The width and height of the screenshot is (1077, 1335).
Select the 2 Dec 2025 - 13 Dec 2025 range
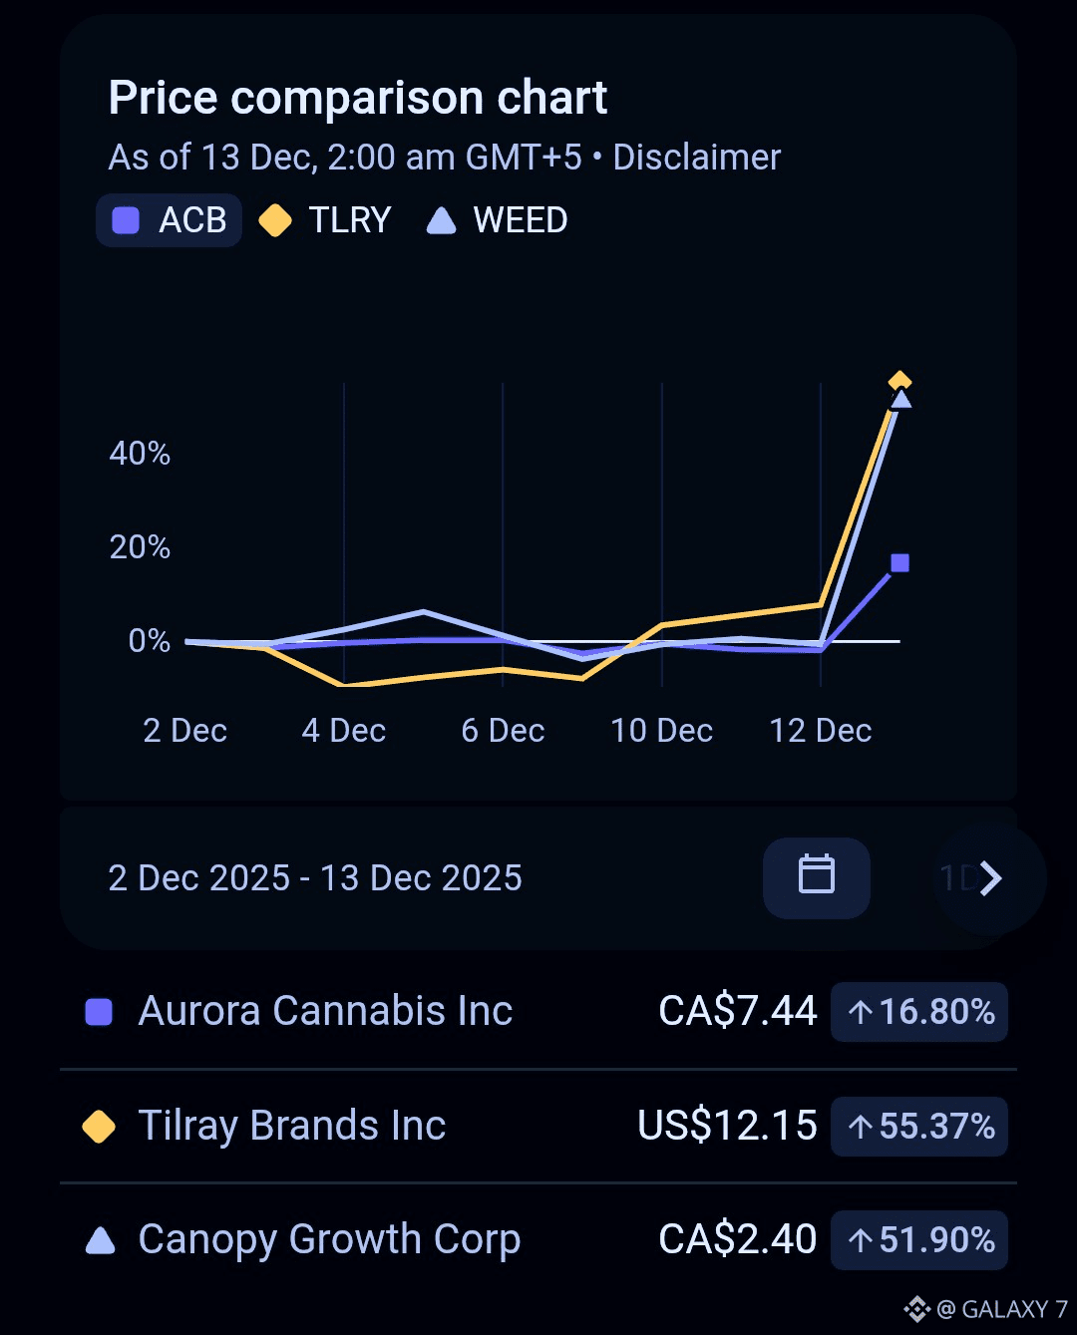pyautogui.click(x=315, y=878)
